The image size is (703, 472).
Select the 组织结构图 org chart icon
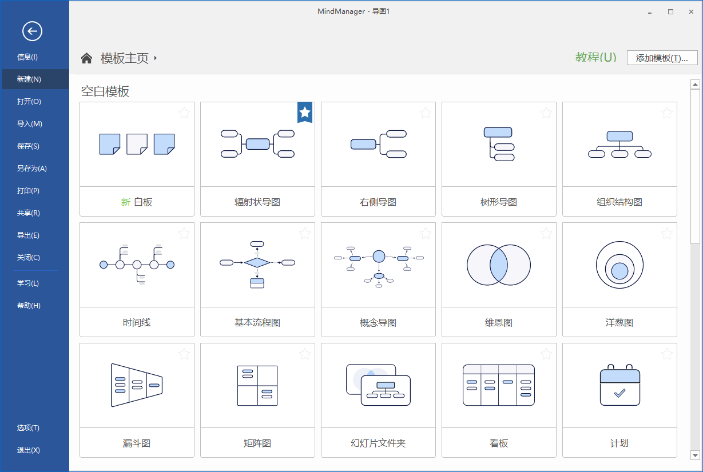pyautogui.click(x=619, y=144)
